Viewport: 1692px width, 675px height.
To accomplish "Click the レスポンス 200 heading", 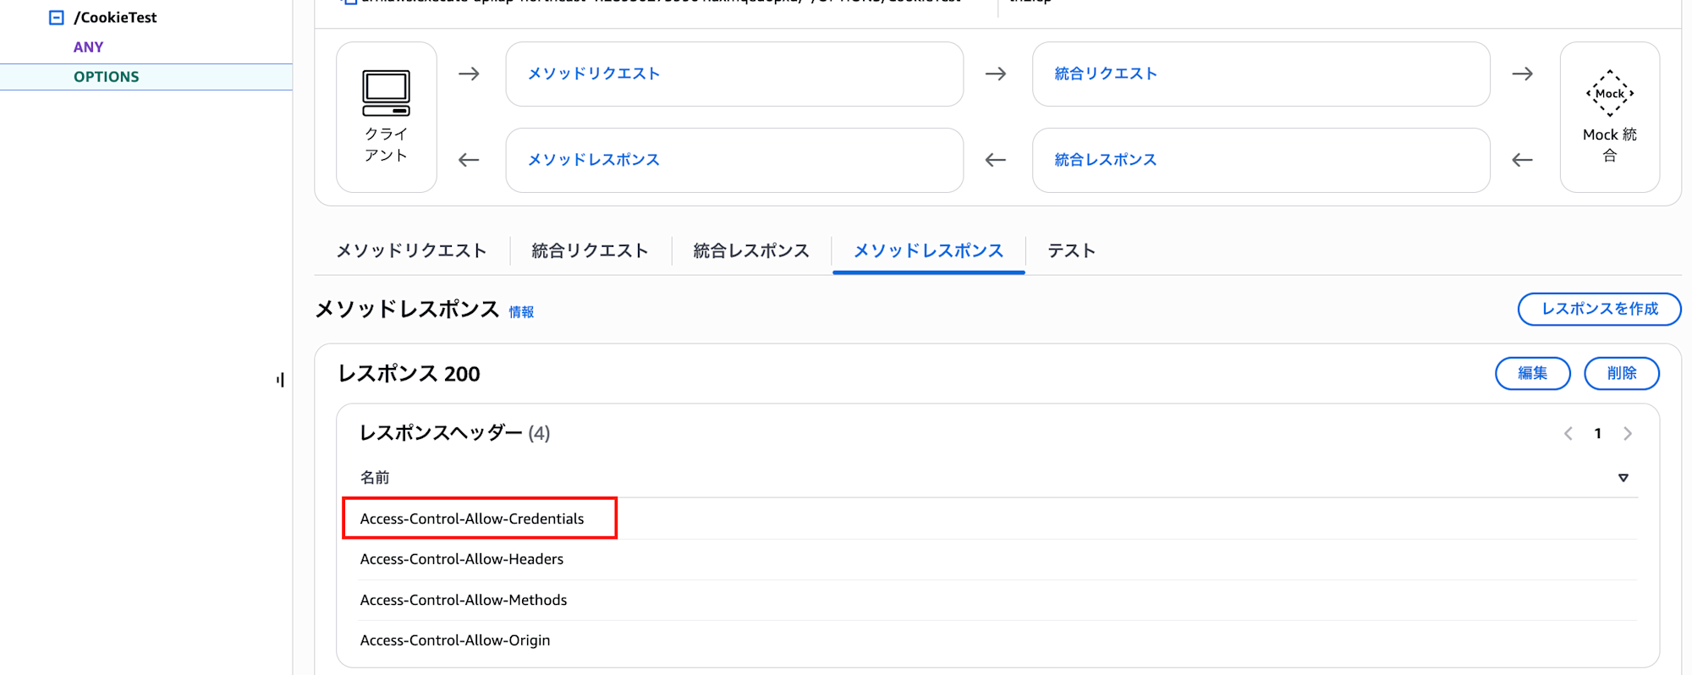I will point(409,374).
